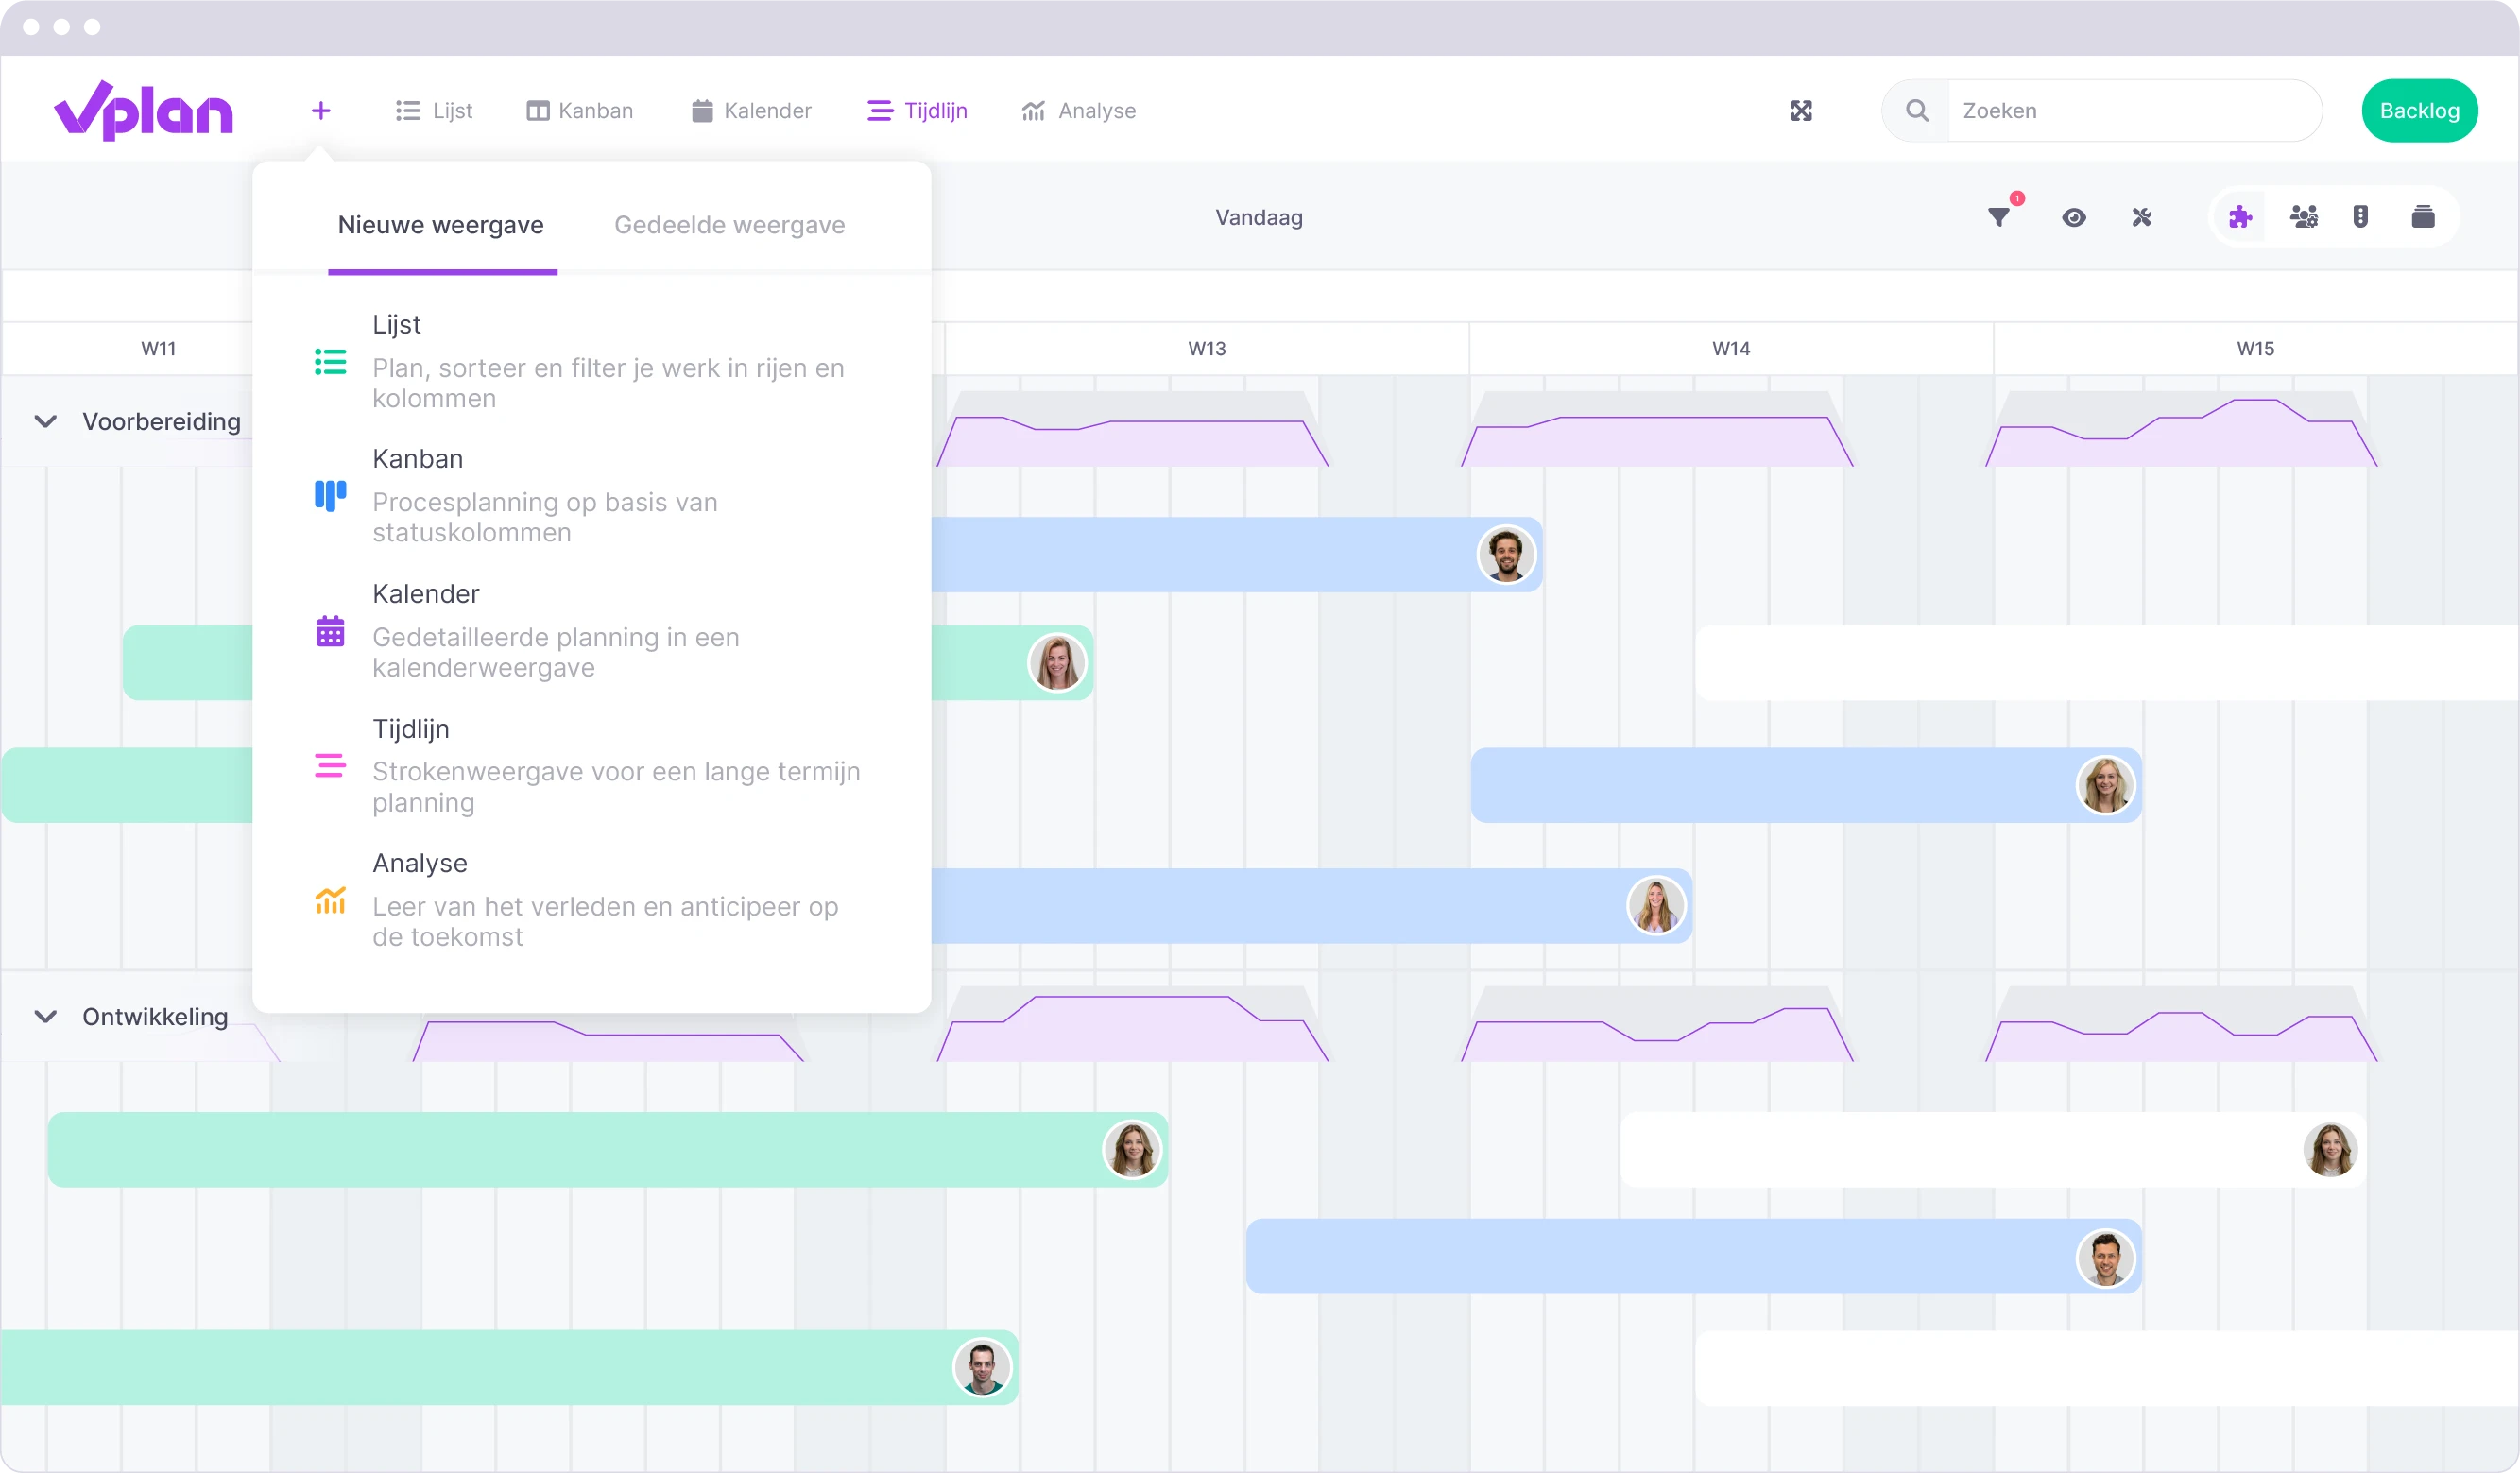Open the Analyse view in top navigation
Image resolution: width=2520 pixels, height=1473 pixels.
pyautogui.click(x=1079, y=111)
